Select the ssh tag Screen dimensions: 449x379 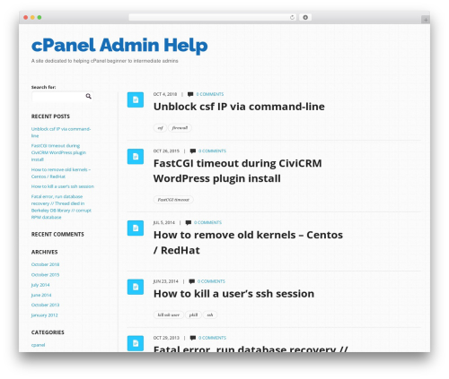(210, 314)
